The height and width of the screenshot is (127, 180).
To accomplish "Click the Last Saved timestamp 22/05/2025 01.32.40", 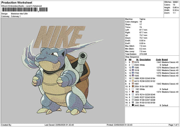I will (x=64, y=125).
